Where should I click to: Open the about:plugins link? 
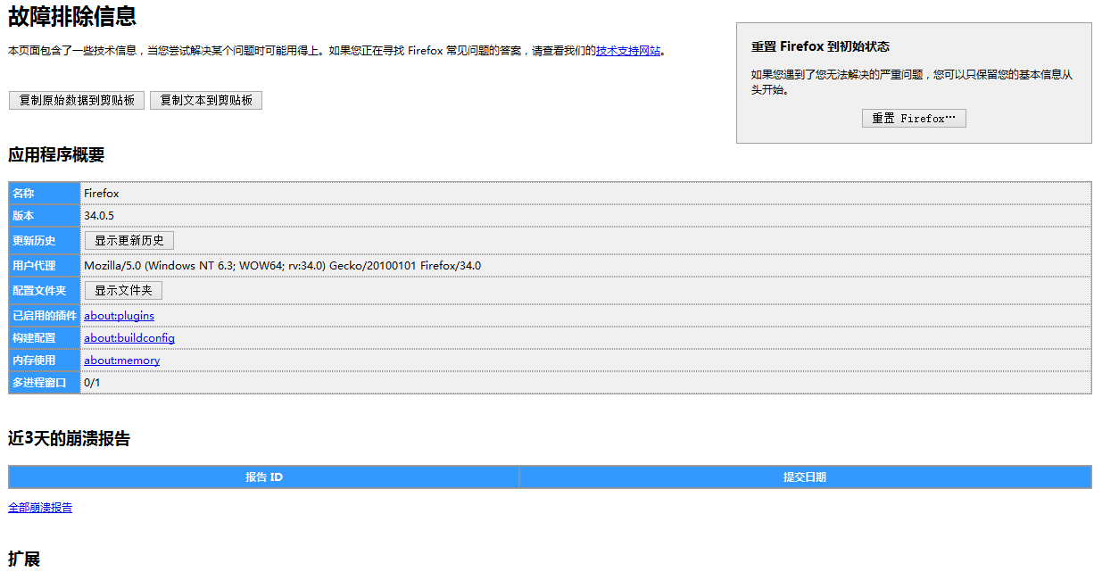click(119, 316)
